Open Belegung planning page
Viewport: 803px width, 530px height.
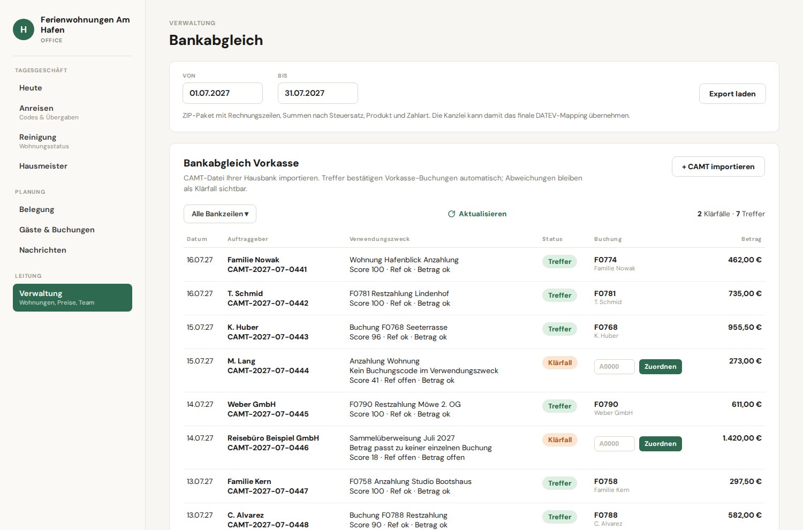click(72, 209)
